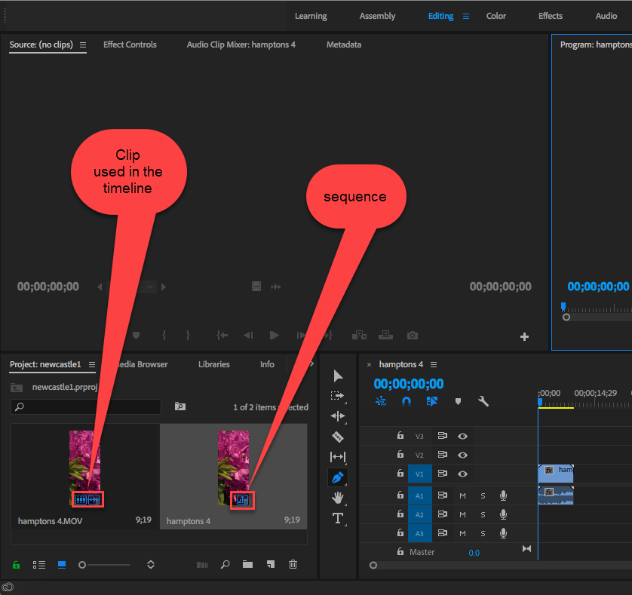Open the Effect Controls tab

click(x=130, y=44)
